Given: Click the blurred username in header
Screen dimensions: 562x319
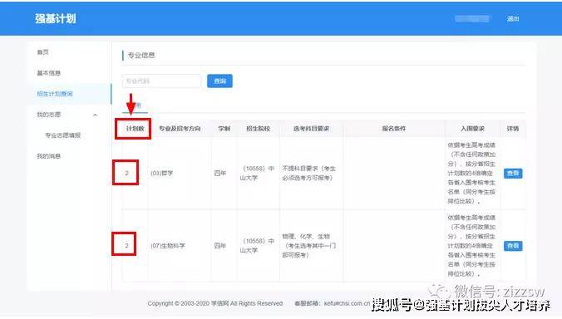Looking at the screenshot, I should tap(472, 18).
